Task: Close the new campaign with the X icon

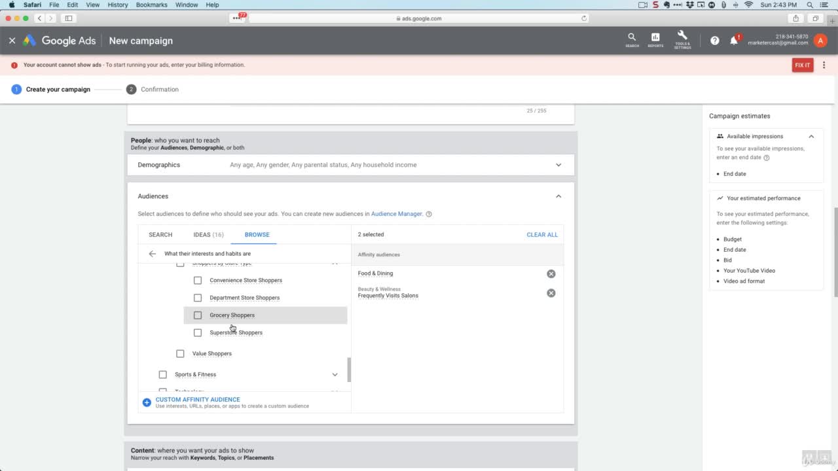Action: pos(12,41)
